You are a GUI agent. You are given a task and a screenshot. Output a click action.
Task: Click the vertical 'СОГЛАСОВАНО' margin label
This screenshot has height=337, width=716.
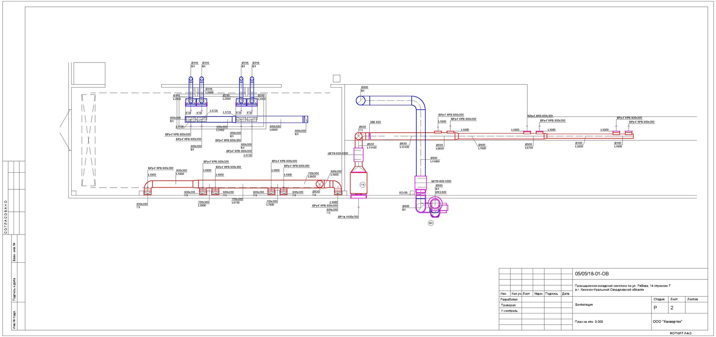tap(6, 217)
